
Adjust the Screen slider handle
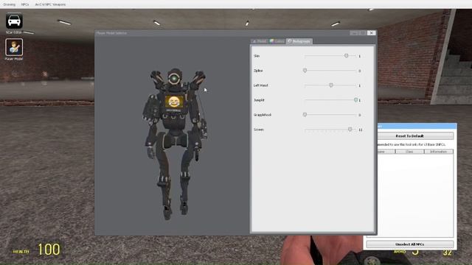350,130
